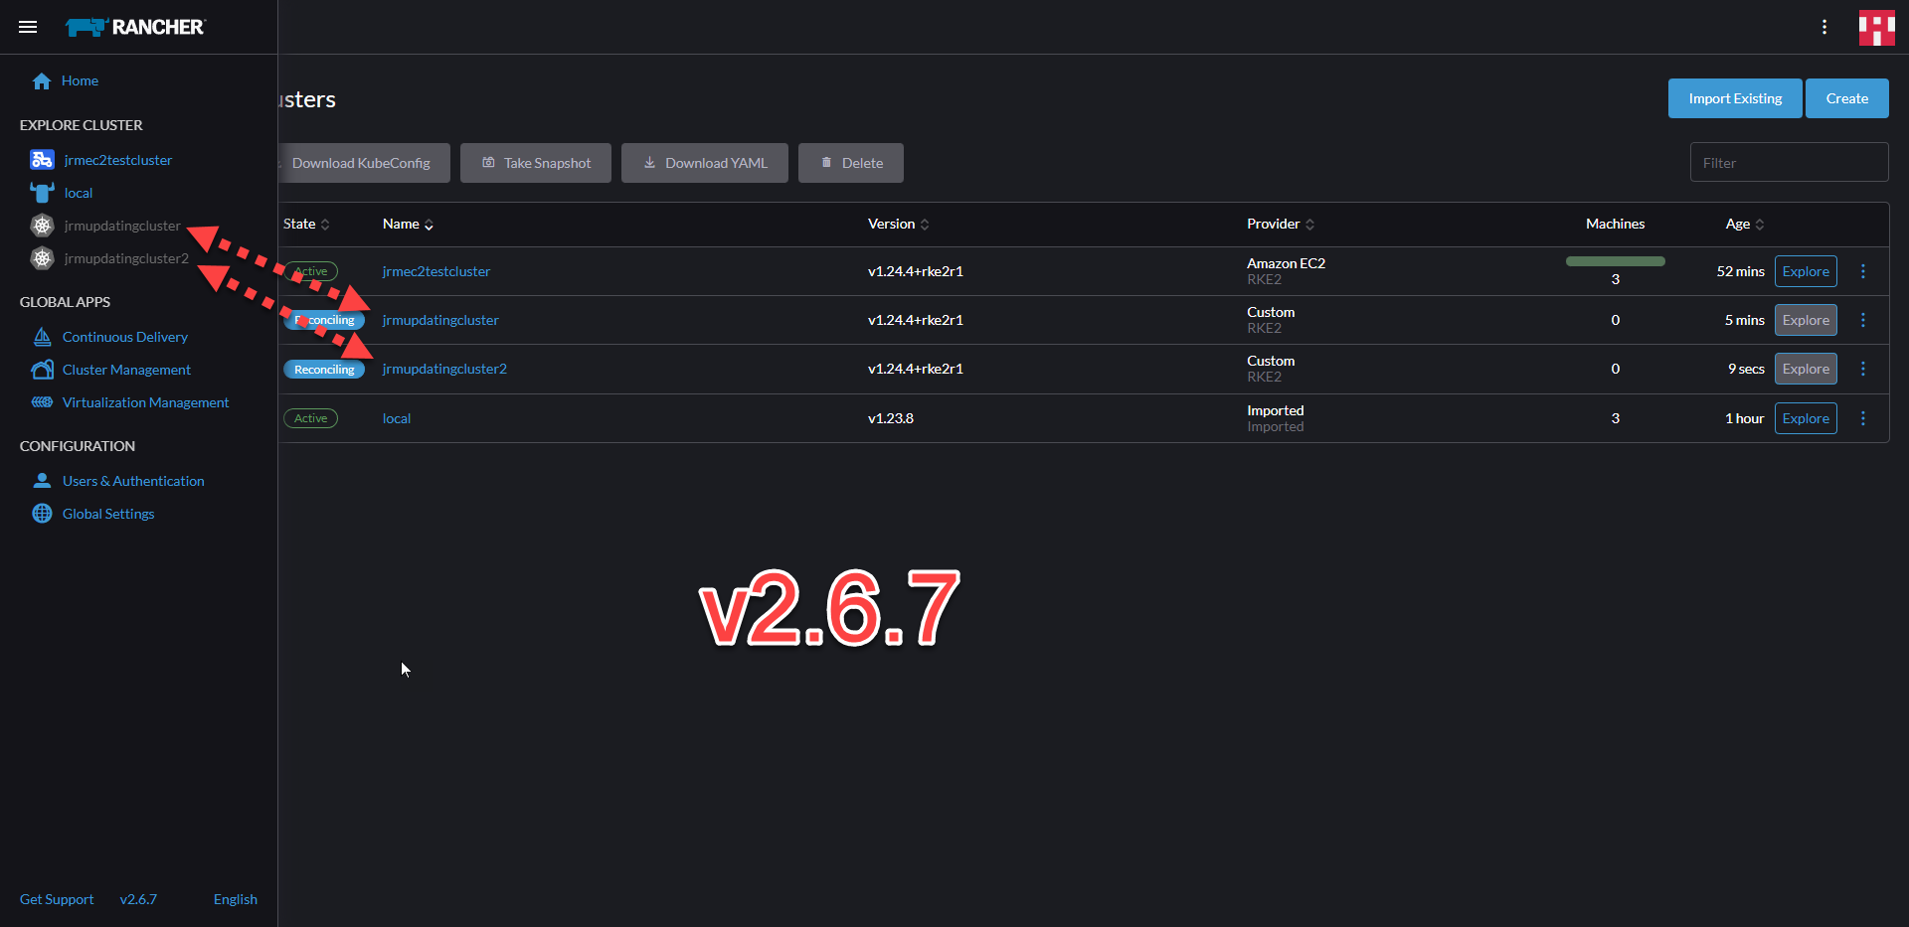The height and width of the screenshot is (927, 1909).
Task: Switch language using the English link
Action: [235, 899]
